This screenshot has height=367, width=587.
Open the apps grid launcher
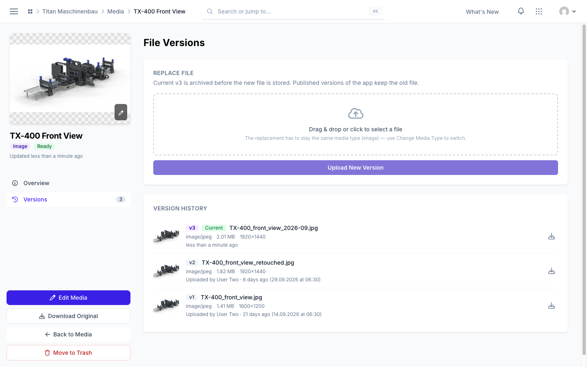539,11
